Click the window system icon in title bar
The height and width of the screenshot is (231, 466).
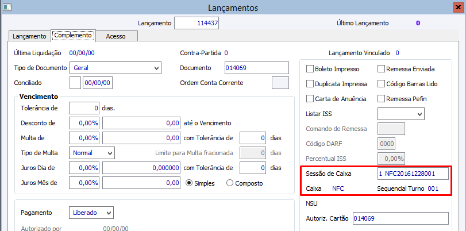[x=7, y=7]
